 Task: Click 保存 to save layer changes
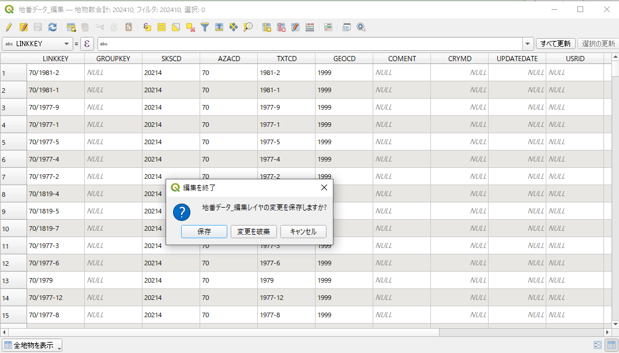[x=204, y=231]
